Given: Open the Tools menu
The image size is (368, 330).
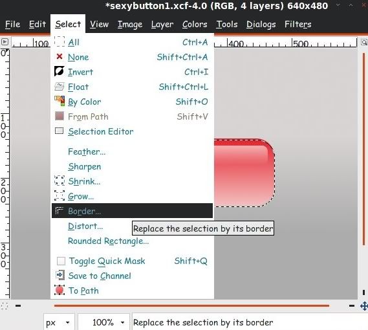Looking at the screenshot, I should (x=227, y=24).
